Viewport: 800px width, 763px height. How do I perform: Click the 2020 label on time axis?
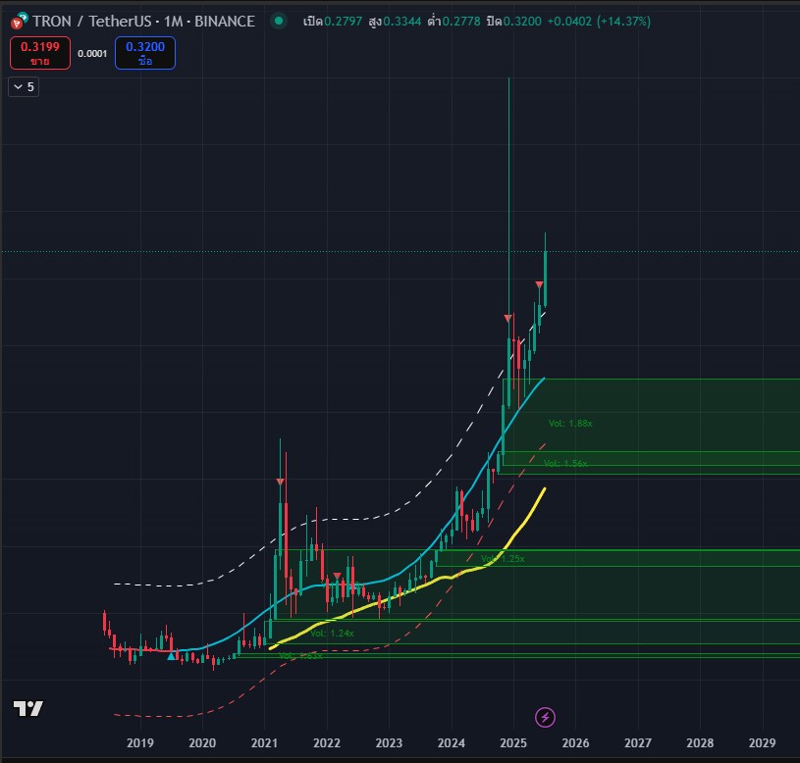202,742
